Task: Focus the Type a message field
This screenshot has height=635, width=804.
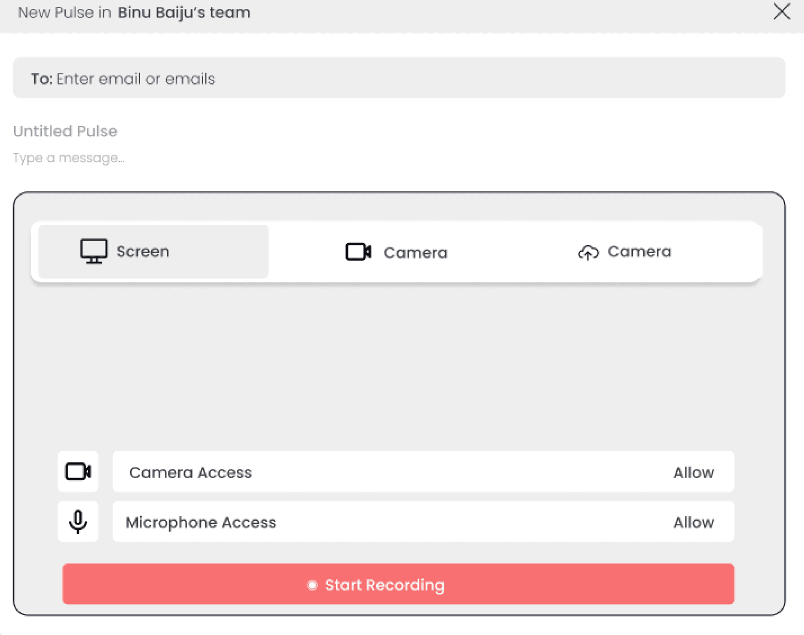Action: (x=69, y=158)
